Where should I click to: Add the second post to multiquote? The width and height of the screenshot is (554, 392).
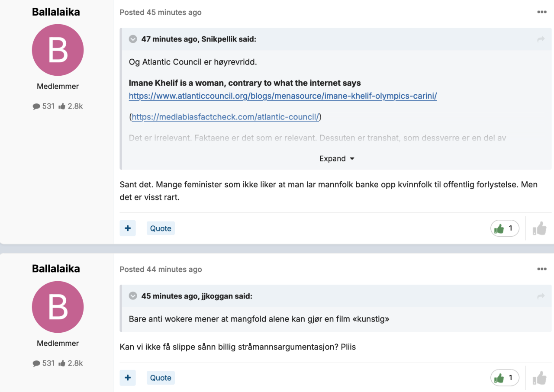click(127, 377)
